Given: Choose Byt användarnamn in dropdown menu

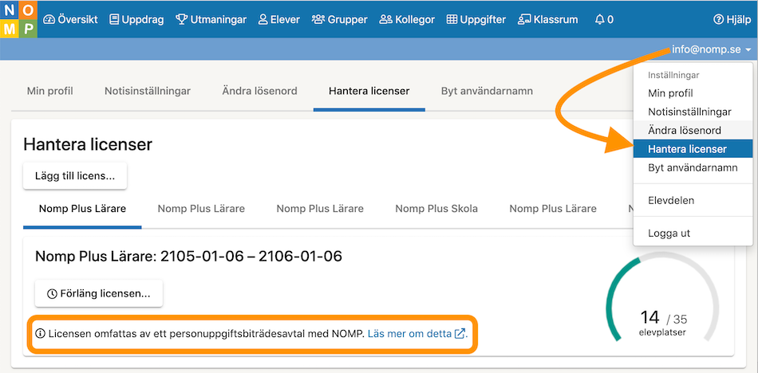Looking at the screenshot, I should tap(693, 167).
